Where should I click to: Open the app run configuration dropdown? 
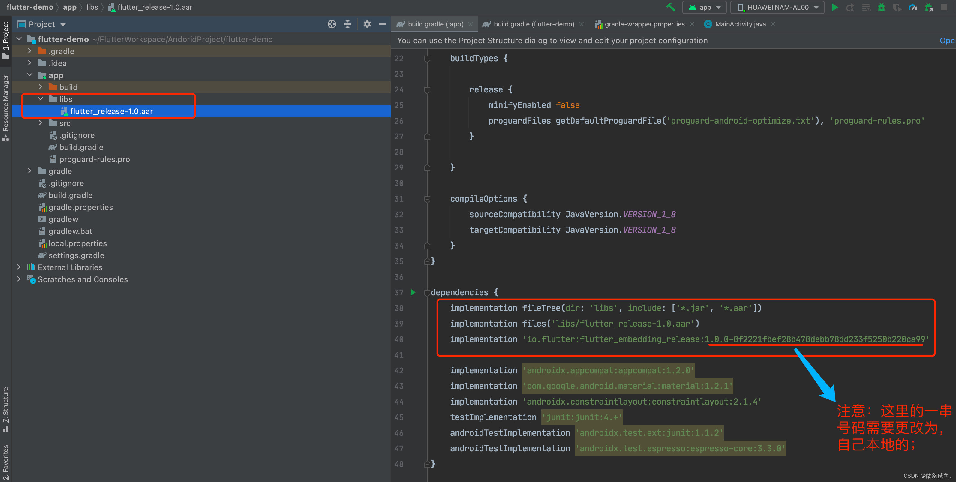[x=705, y=7]
